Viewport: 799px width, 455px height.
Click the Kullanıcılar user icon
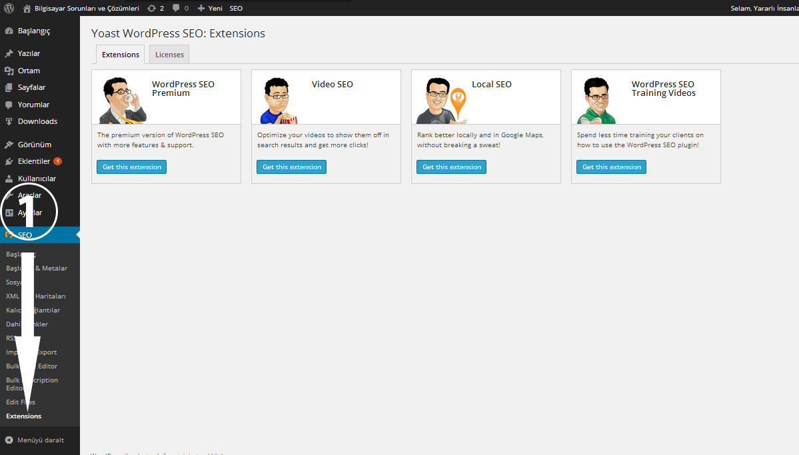tap(9, 179)
